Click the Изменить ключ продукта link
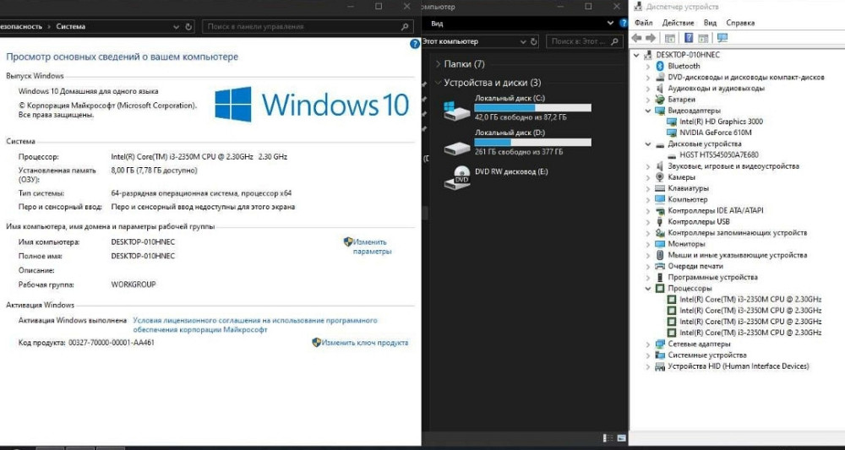The image size is (845, 450). pyautogui.click(x=364, y=343)
